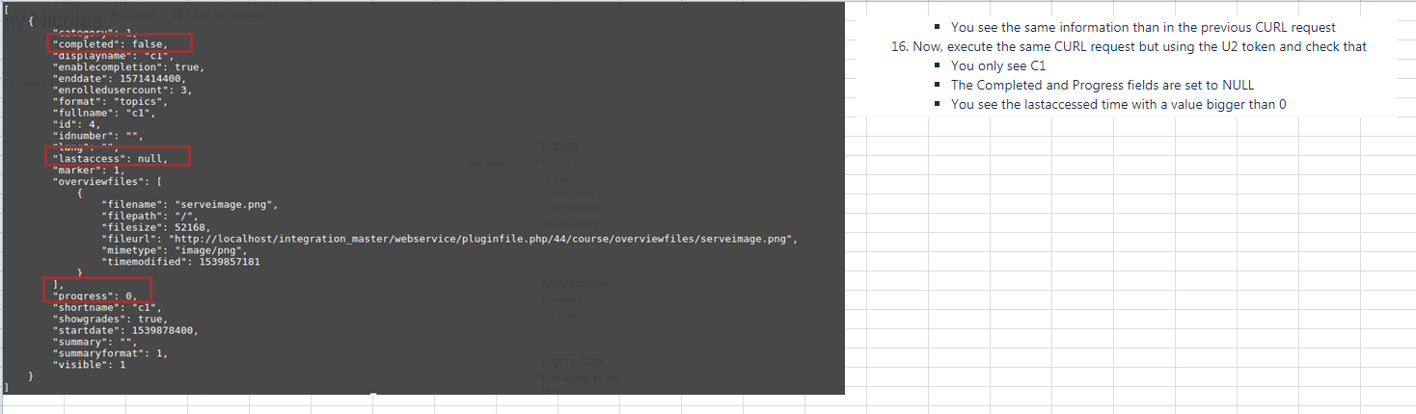Select the 'lastaccessed time with a value' bullet
The image size is (1416, 414).
click(1118, 104)
